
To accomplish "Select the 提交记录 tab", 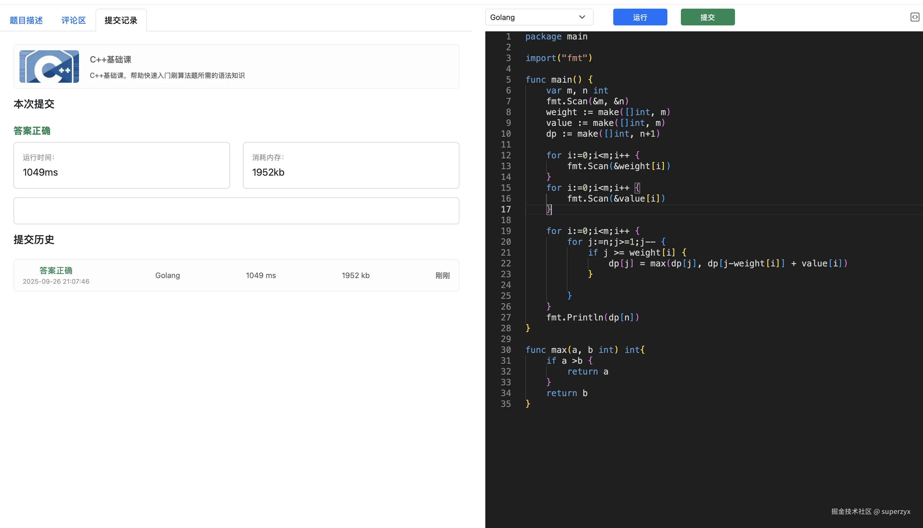I will coord(121,20).
